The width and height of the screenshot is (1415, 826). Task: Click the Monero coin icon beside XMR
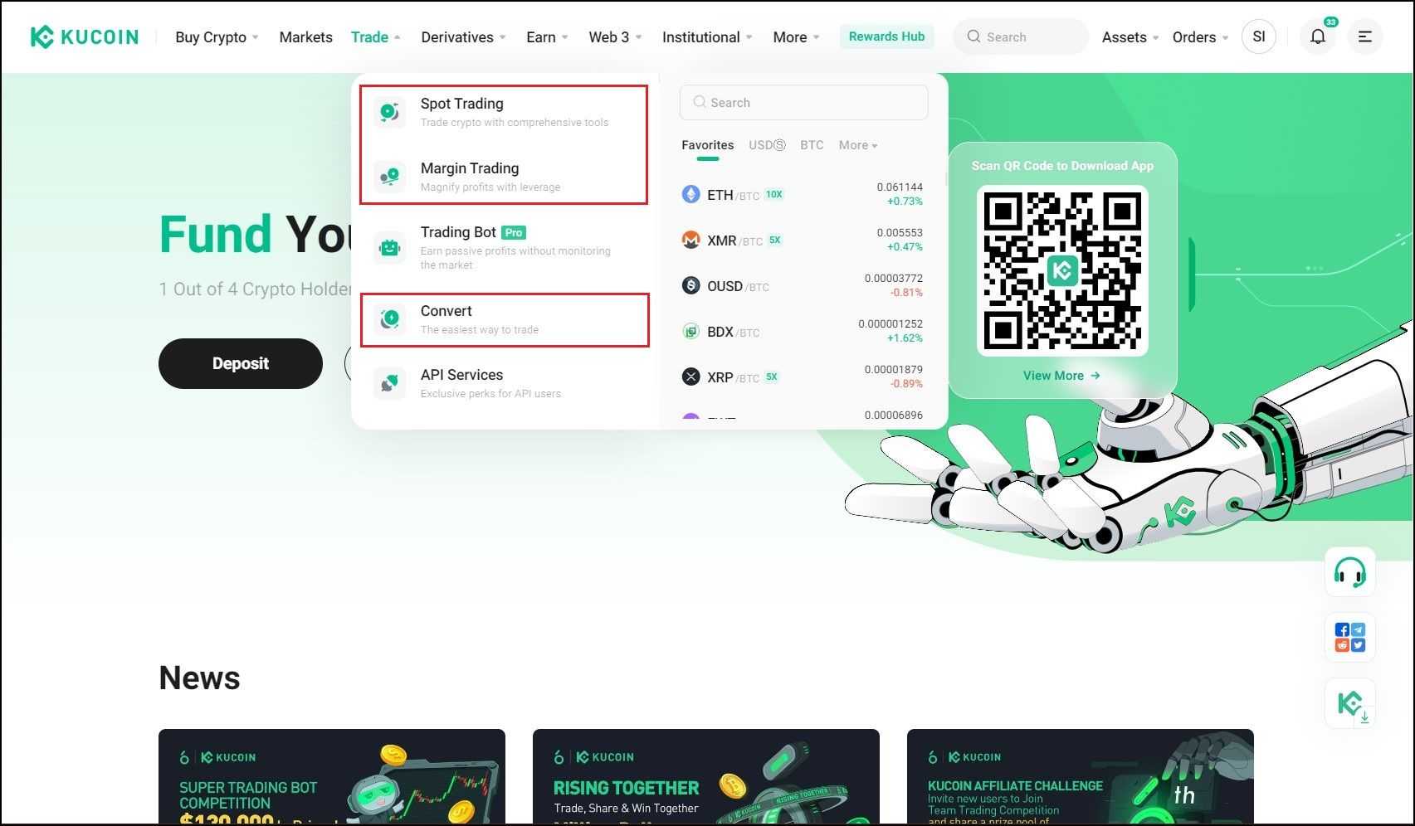(x=690, y=240)
